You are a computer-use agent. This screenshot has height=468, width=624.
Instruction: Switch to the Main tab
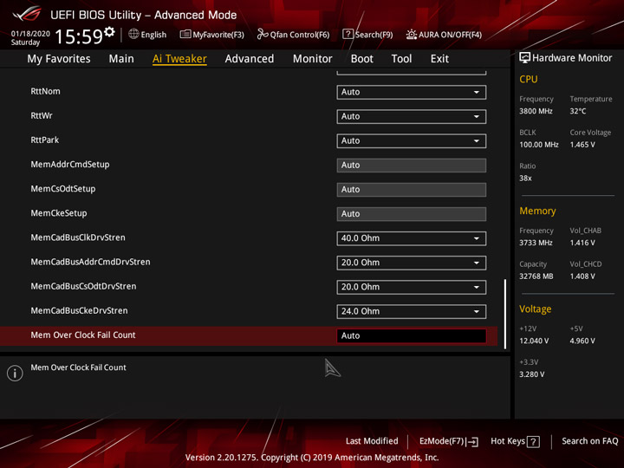tap(121, 59)
